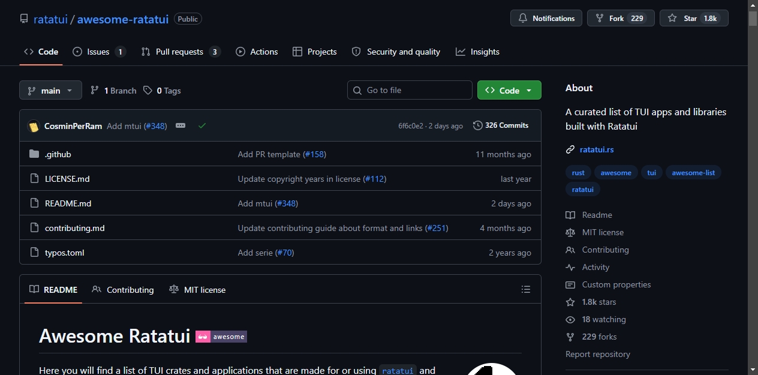Click the CosminPerRam avatar

[34, 126]
